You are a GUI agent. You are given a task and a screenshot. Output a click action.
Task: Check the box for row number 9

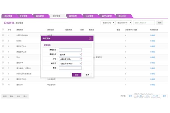pos(3,79)
